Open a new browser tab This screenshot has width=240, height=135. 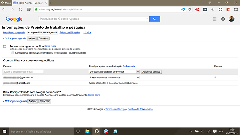(51, 3)
